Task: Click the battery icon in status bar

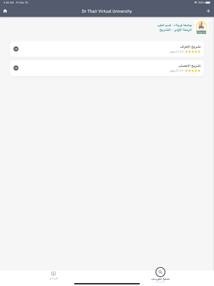Action: point(208,3)
